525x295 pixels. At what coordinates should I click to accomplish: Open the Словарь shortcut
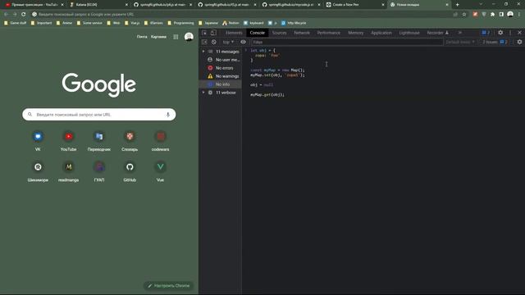tap(130, 140)
